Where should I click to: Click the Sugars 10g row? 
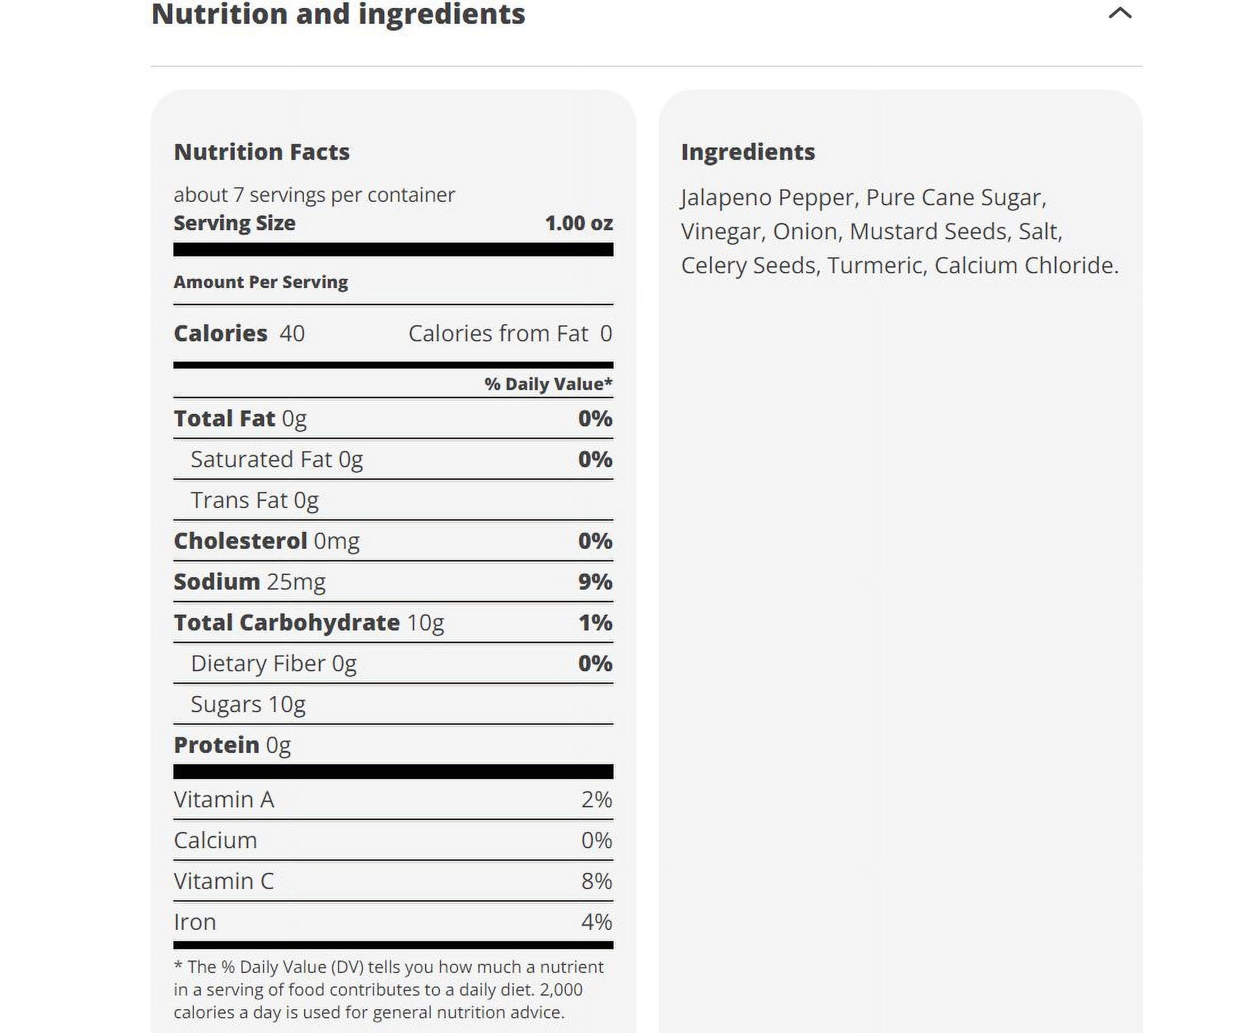coord(393,704)
